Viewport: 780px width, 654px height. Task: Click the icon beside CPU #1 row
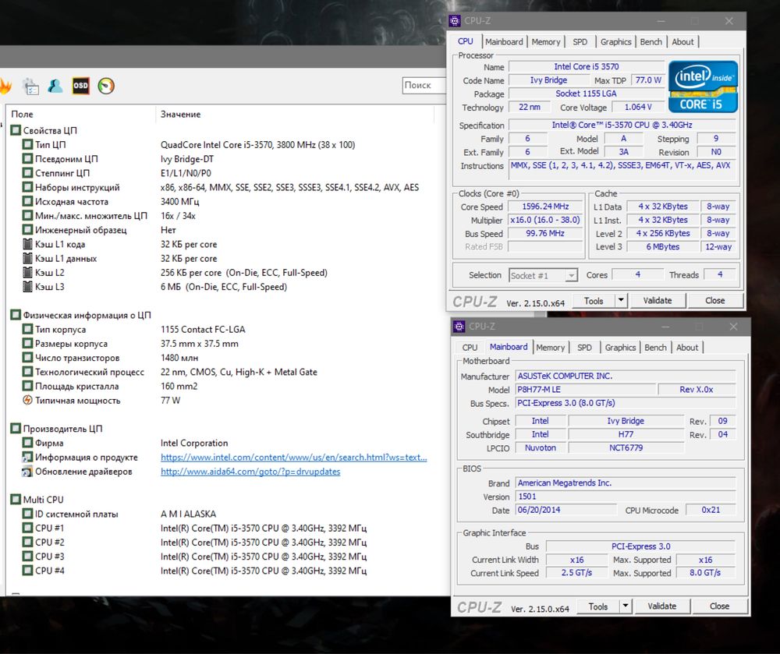click(28, 528)
